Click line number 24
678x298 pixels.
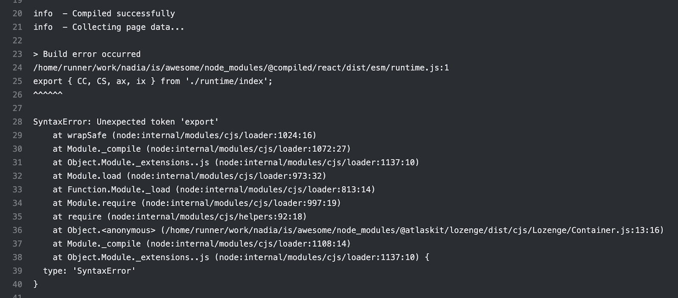[x=17, y=68]
